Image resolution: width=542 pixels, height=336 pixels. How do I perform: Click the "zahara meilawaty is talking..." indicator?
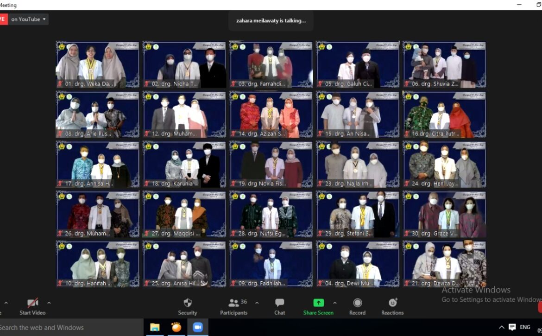point(271,21)
